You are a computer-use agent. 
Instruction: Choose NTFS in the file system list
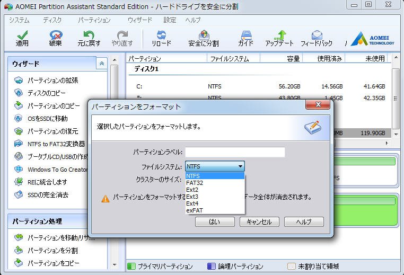pyautogui.click(x=215, y=176)
